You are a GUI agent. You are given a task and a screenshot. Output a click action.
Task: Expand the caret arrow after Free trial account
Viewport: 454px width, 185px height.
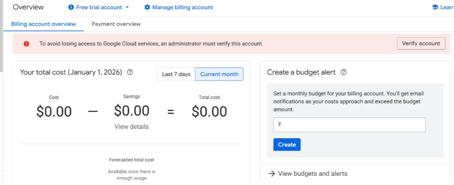(x=128, y=7)
